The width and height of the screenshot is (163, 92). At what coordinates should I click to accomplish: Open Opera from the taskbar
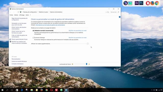pyautogui.click(x=51, y=90)
